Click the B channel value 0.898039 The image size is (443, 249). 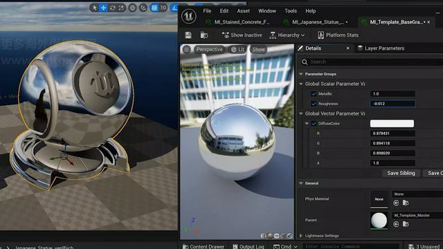coord(392,153)
